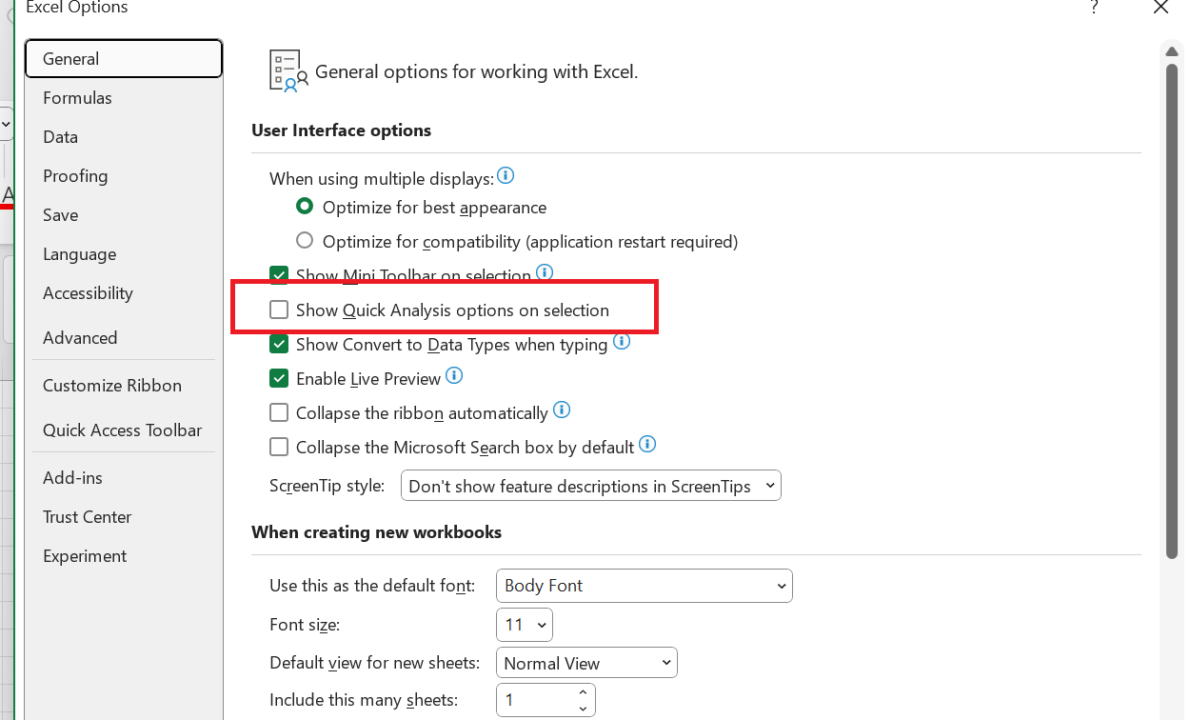This screenshot has height=720, width=1190.
Task: Click info icon beside Convert to Data Types
Action: click(622, 341)
